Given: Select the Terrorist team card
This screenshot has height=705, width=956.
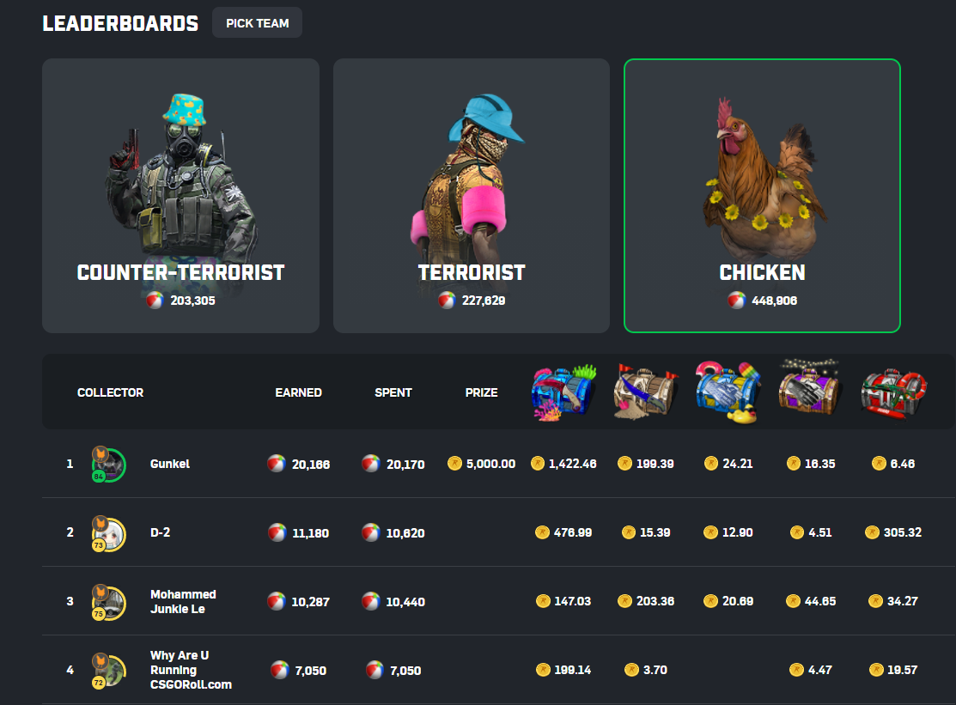Looking at the screenshot, I should 472,196.
